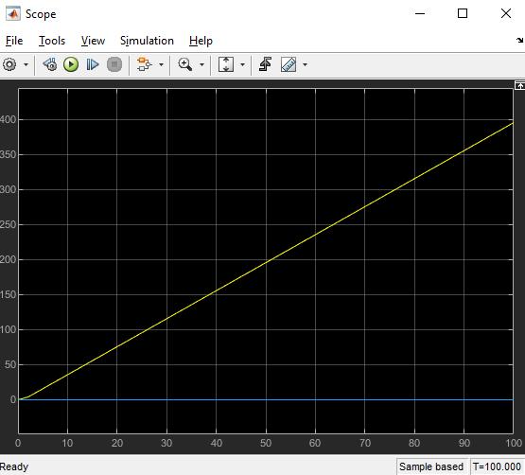Click the Step Back rewind icon
Viewport: 525px width, 475px height.
pyautogui.click(x=50, y=64)
